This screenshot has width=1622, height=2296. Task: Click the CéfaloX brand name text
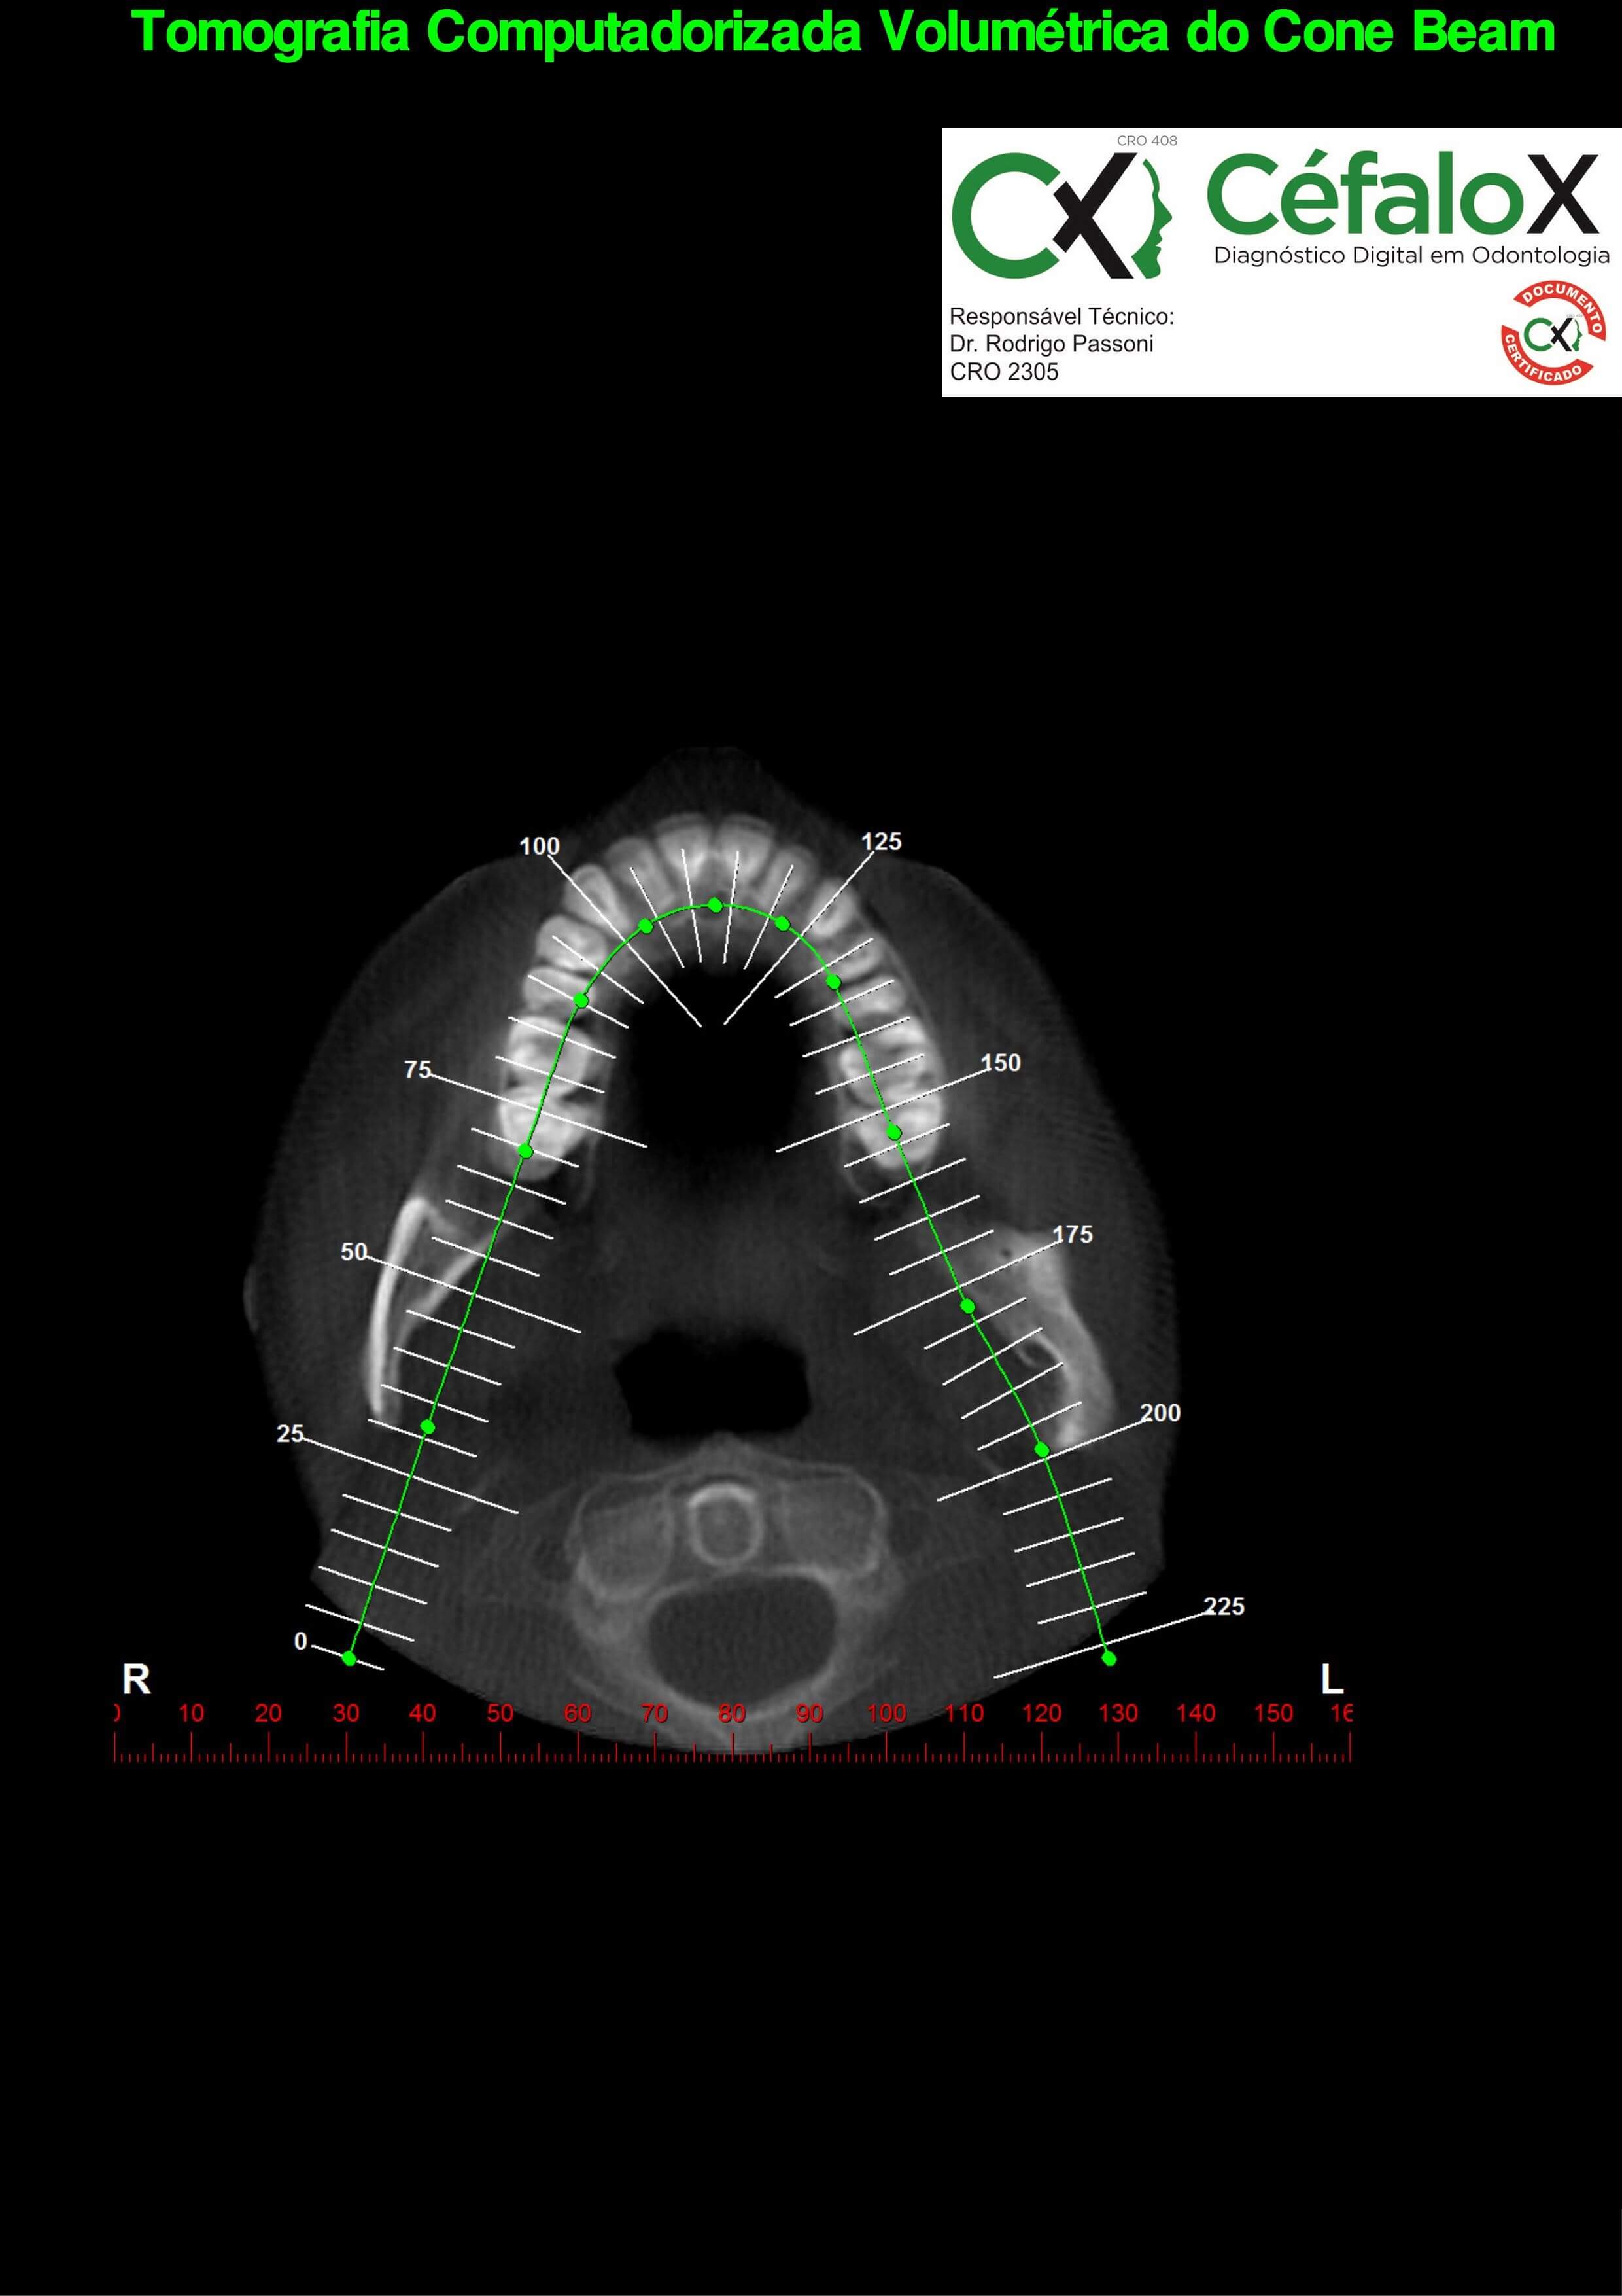pyautogui.click(x=1402, y=194)
